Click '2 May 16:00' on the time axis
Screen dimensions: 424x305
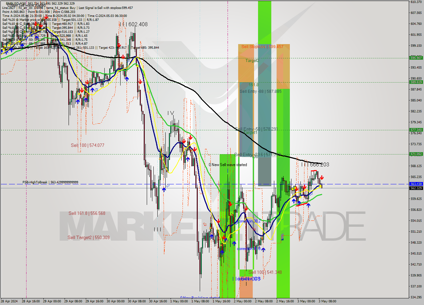click(285, 301)
